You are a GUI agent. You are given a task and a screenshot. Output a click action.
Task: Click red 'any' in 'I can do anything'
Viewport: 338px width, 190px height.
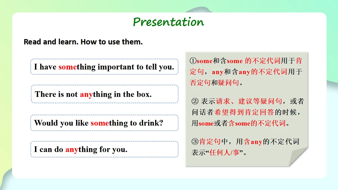pos(72,150)
